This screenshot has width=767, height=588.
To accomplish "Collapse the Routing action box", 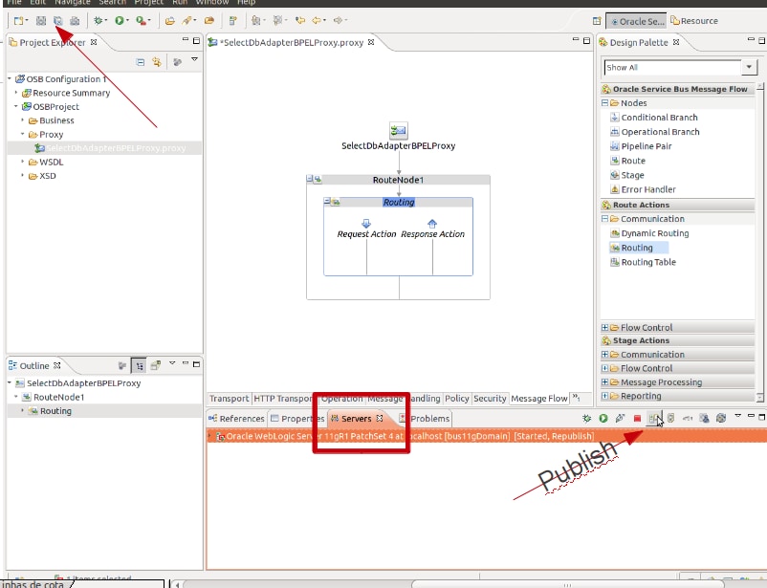I will point(327,201).
